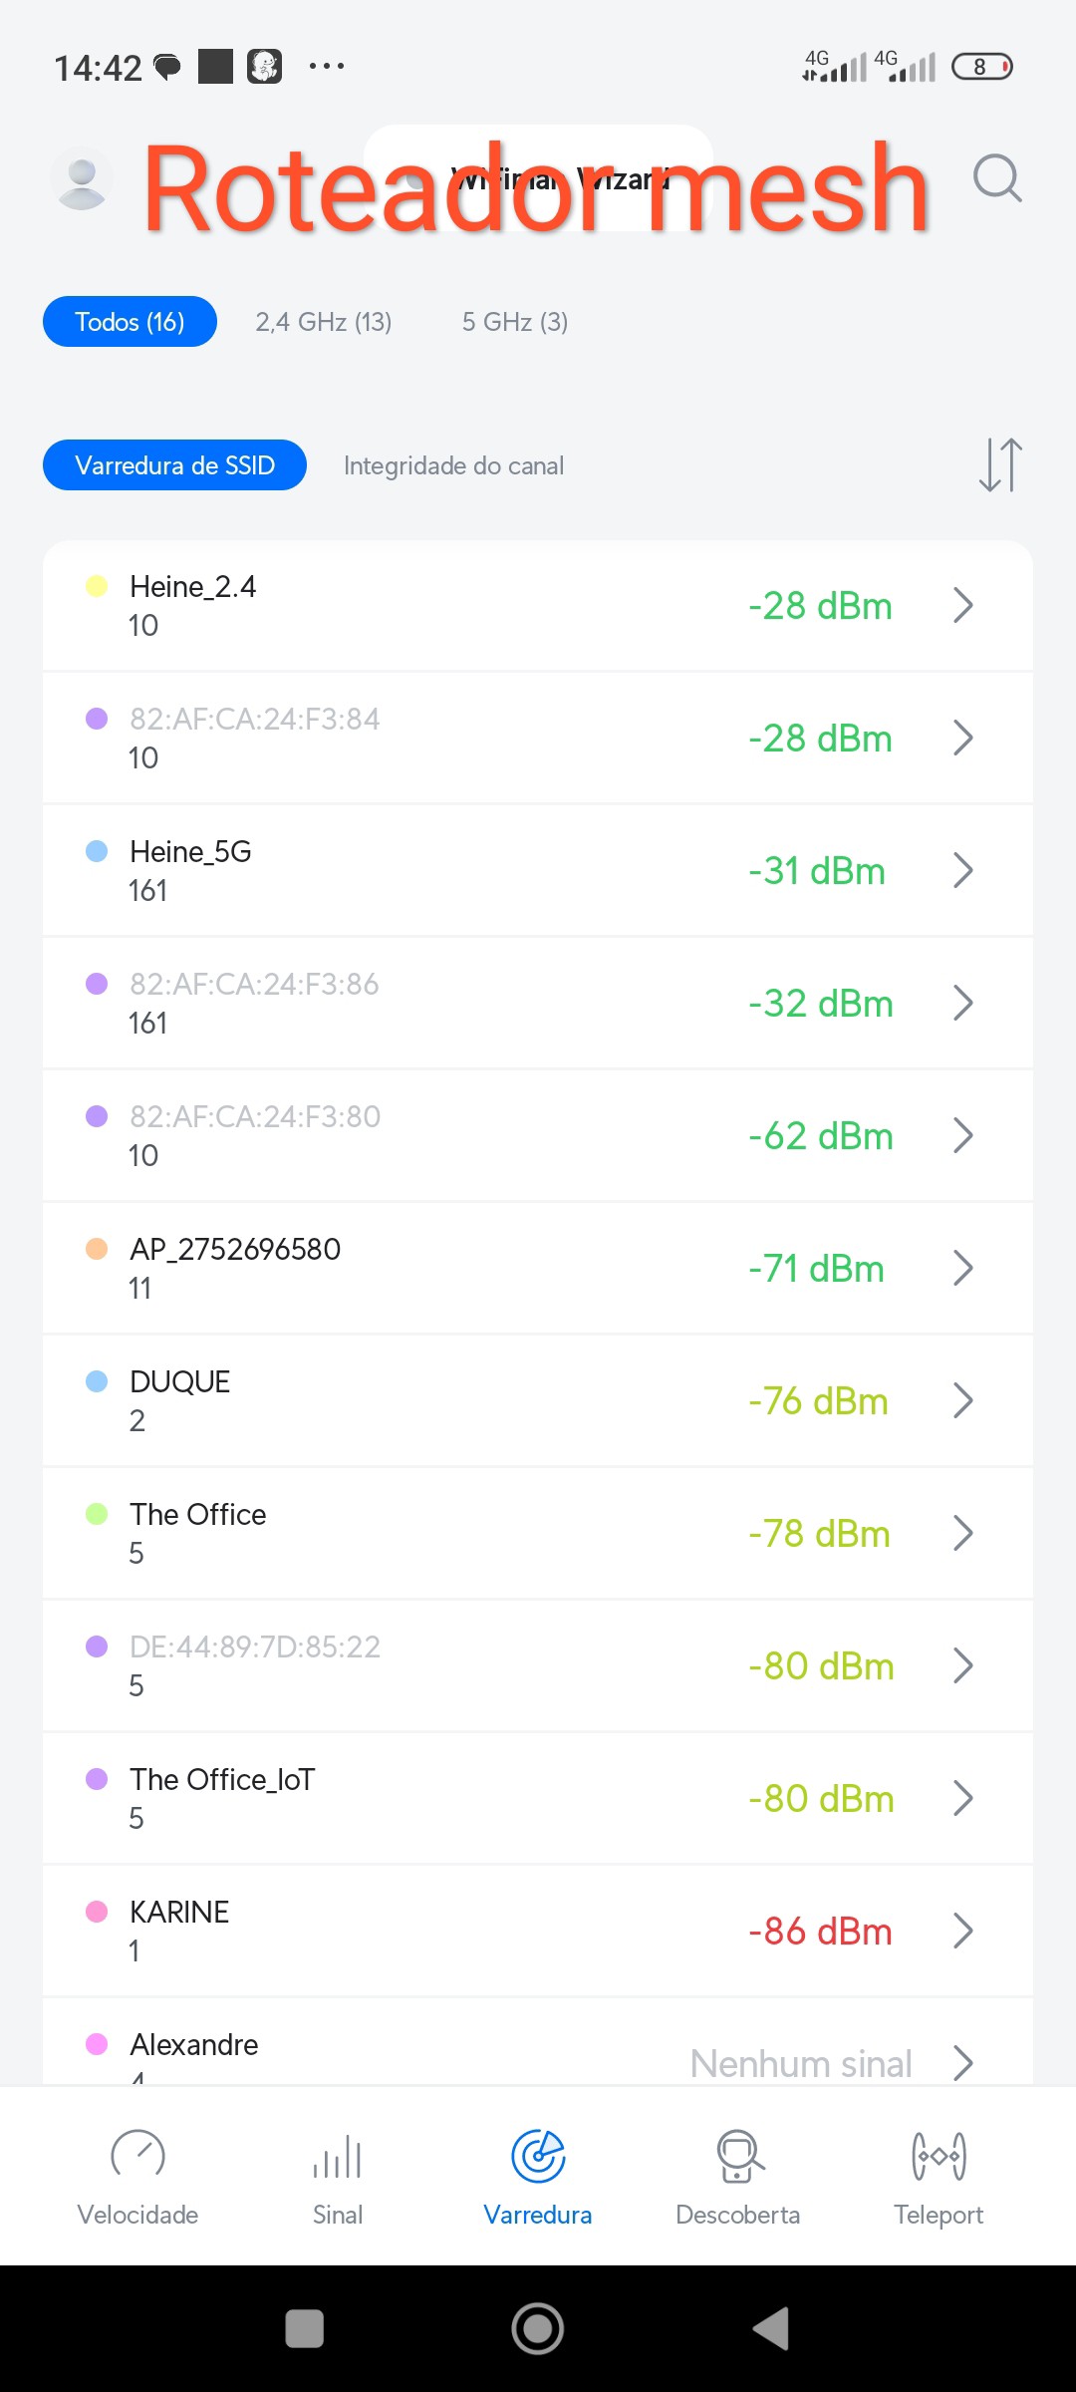Click the yellow dot beside Heine_2.4
The image size is (1076, 2392).
97,586
